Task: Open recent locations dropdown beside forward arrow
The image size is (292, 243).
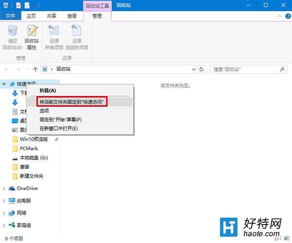Action: point(27,70)
